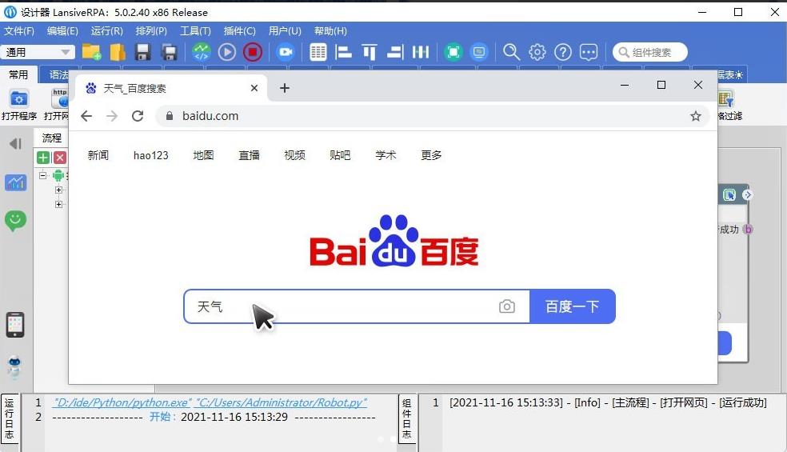The width and height of the screenshot is (787, 452).
Task: Click the blue screen-record camera icon
Action: click(x=285, y=52)
